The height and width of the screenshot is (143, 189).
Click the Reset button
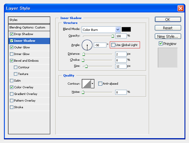tap(168, 28)
